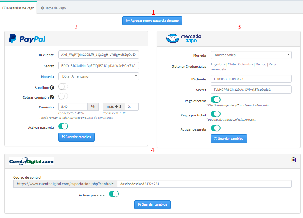Focus the commission percentage field 5.40

tap(73, 106)
